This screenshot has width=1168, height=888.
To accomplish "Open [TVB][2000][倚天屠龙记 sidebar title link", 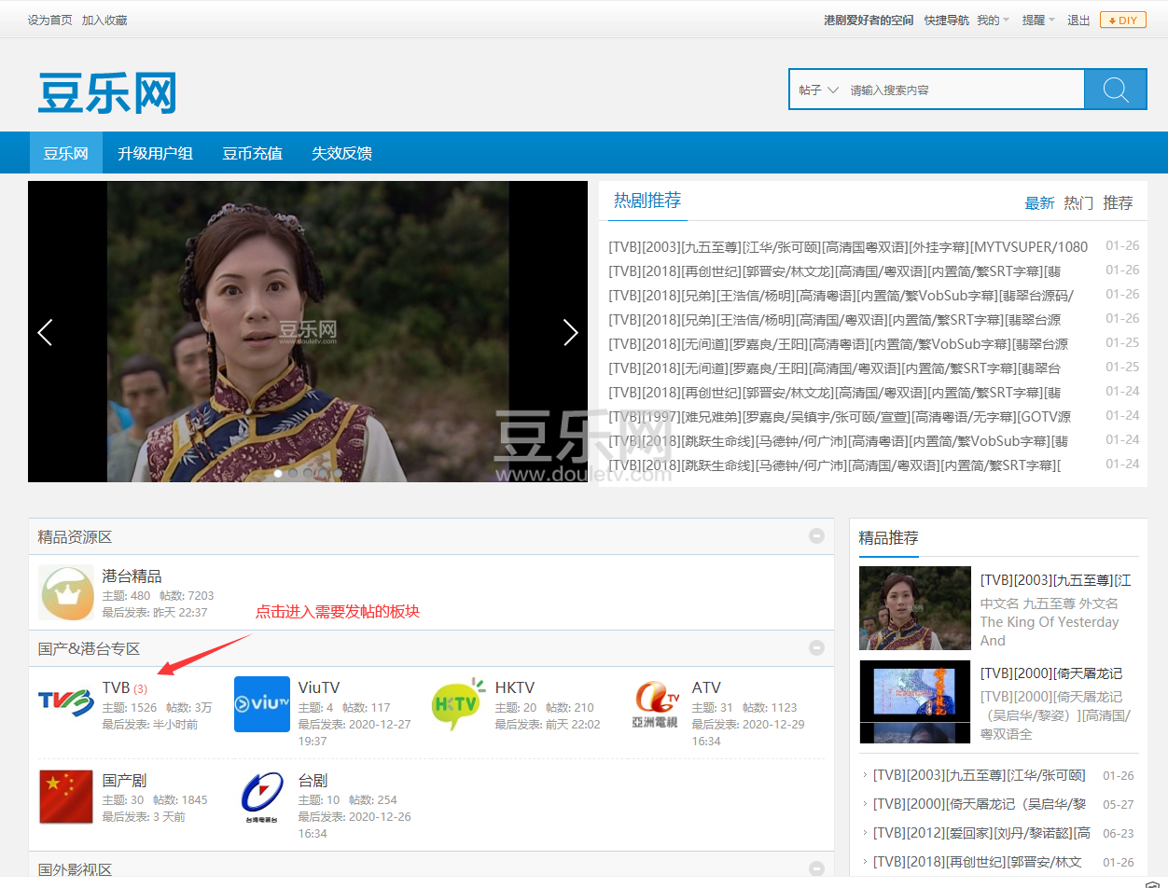I will pos(1051,673).
